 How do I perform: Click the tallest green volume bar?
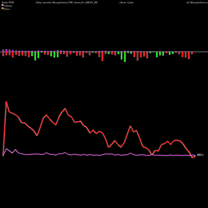125,57
